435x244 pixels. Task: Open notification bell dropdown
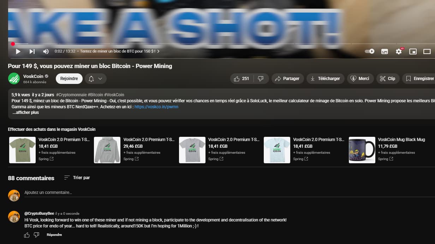95,79
